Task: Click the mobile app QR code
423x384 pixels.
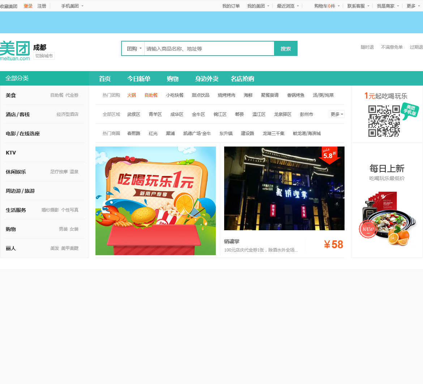Action: tap(384, 121)
